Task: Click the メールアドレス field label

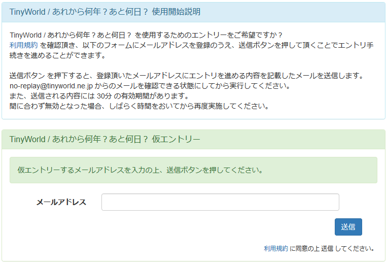Action: [61, 202]
